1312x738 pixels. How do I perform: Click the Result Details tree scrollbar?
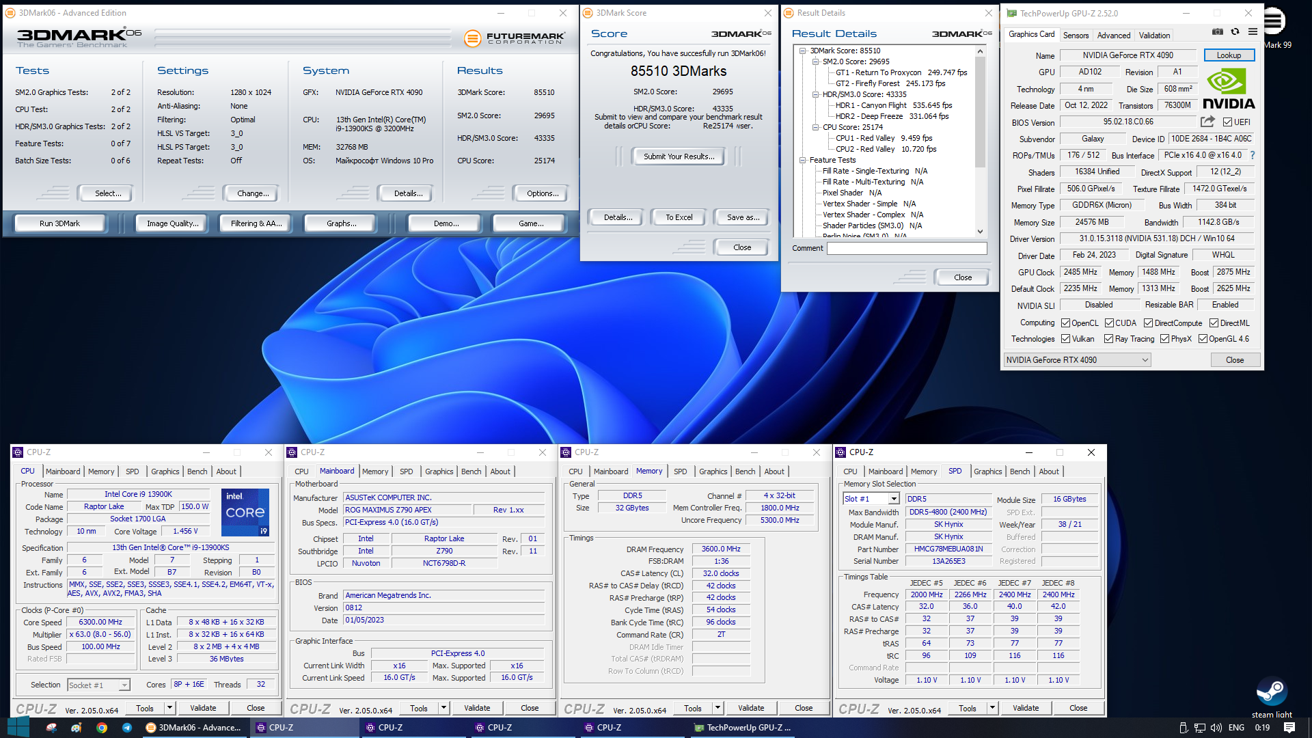click(979, 112)
